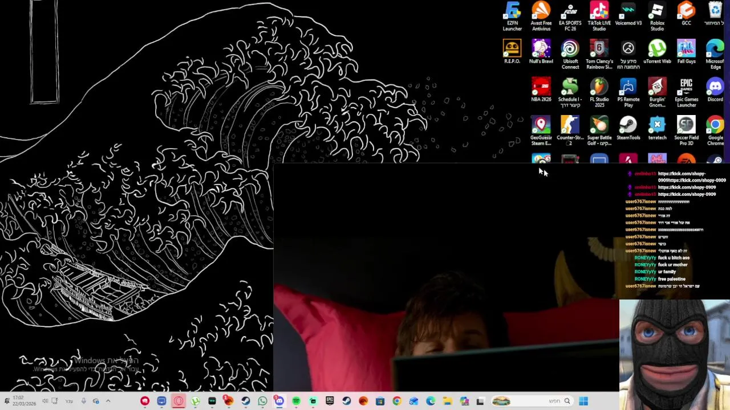Screen dimensions: 730x410
Task: Click the taskbar search magnifier icon
Action: [567, 401]
